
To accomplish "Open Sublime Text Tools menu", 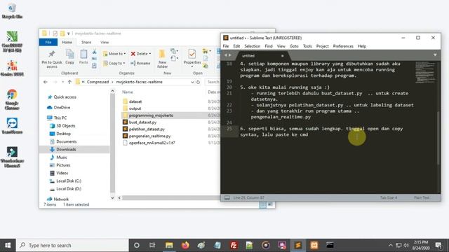I will tap(307, 46).
